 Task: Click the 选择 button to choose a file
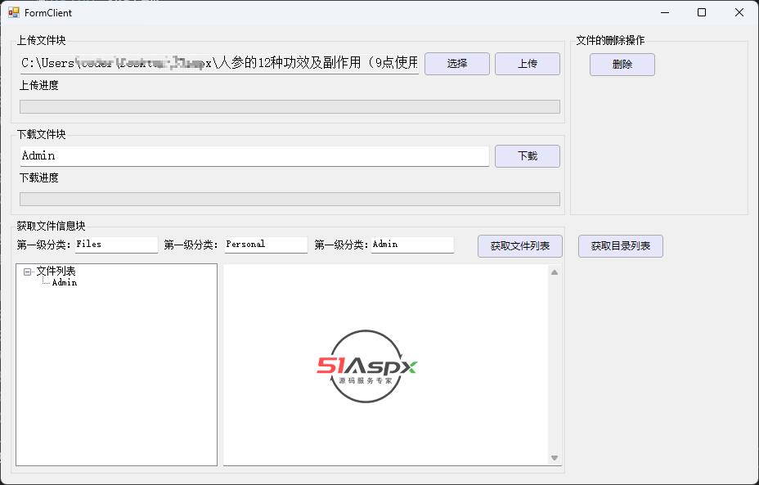click(457, 64)
